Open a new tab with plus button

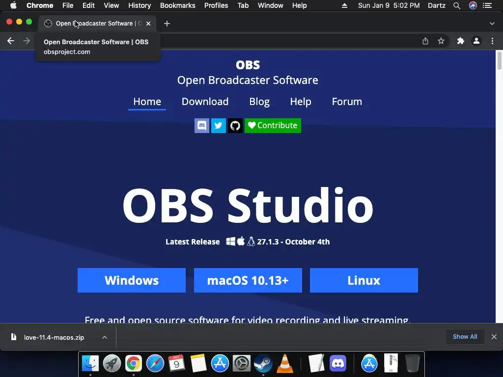click(x=167, y=24)
